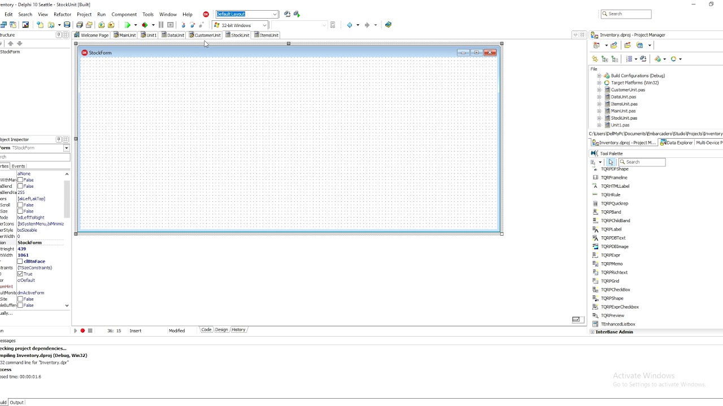Click the Pause toolbar icon
The width and height of the screenshot is (723, 406).
tap(161, 25)
